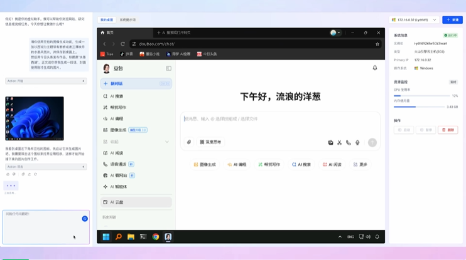Click the 图像生成 quick chip below input

click(x=205, y=164)
